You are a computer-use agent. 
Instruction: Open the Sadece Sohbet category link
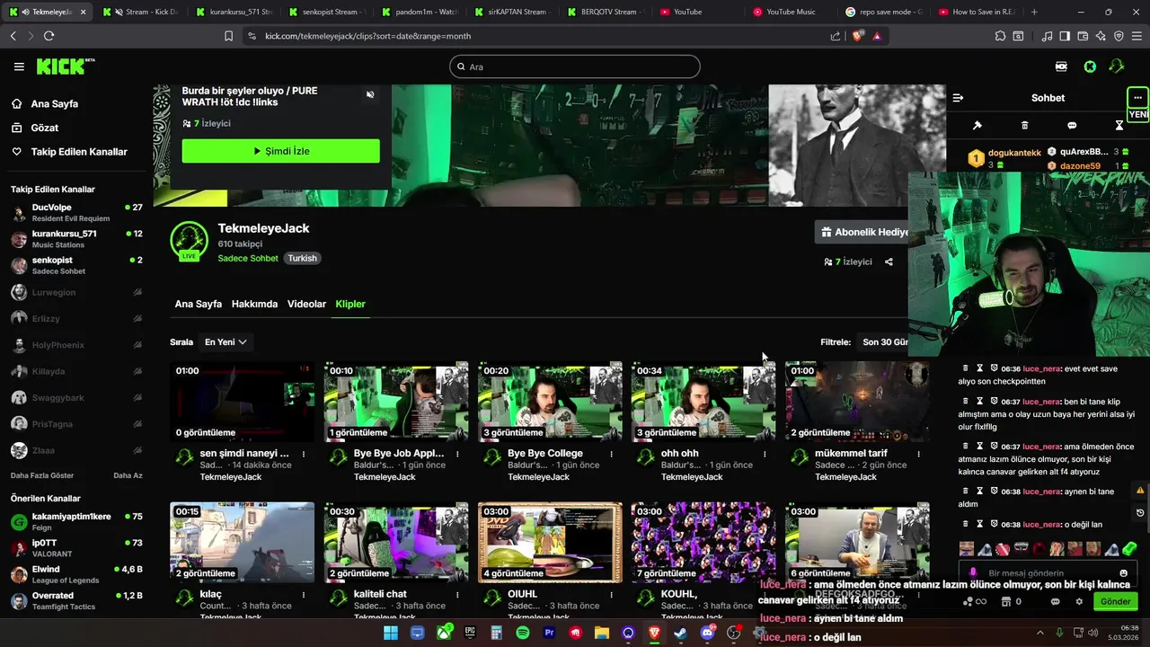(248, 258)
